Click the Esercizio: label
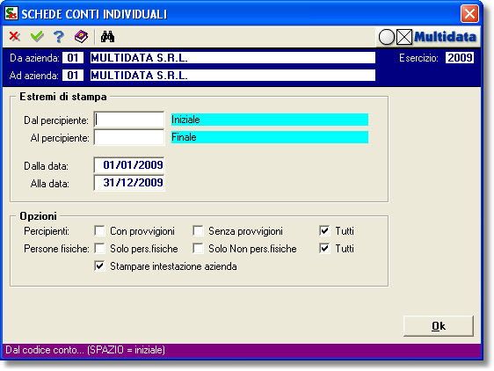Viewport: 494px width, 371px height. 418,58
